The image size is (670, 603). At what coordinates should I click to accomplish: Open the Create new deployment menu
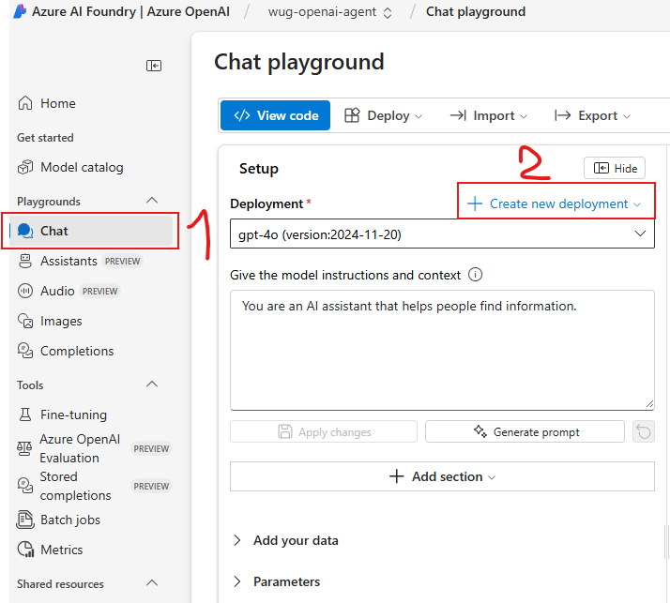tap(556, 204)
